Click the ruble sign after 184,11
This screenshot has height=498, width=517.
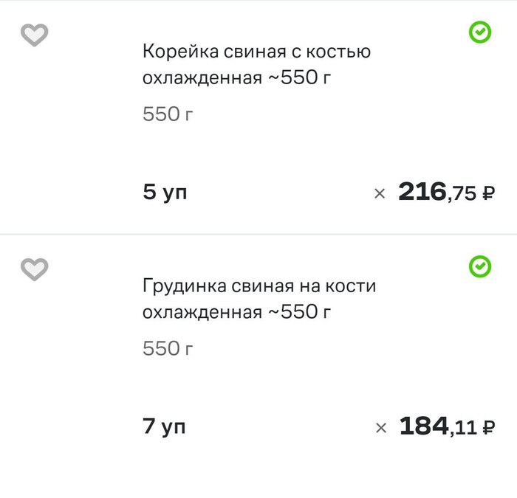pyautogui.click(x=488, y=428)
